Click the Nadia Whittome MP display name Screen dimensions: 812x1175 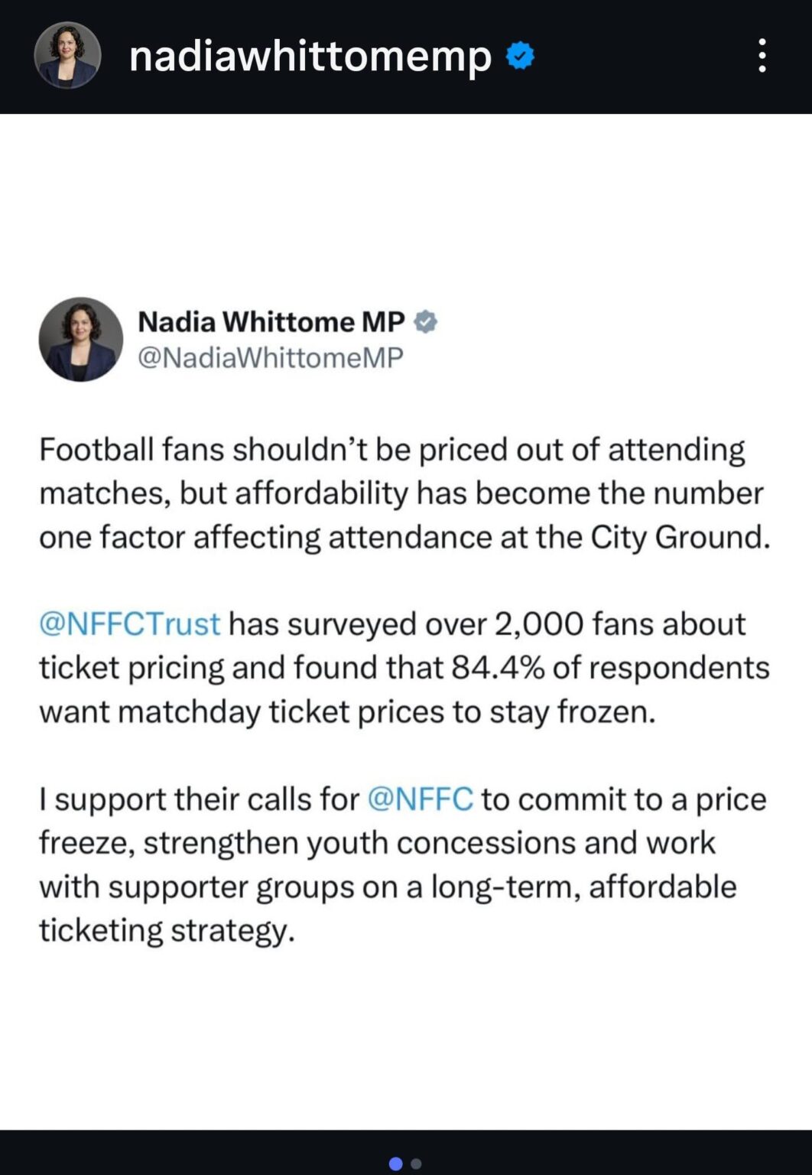coord(270,322)
